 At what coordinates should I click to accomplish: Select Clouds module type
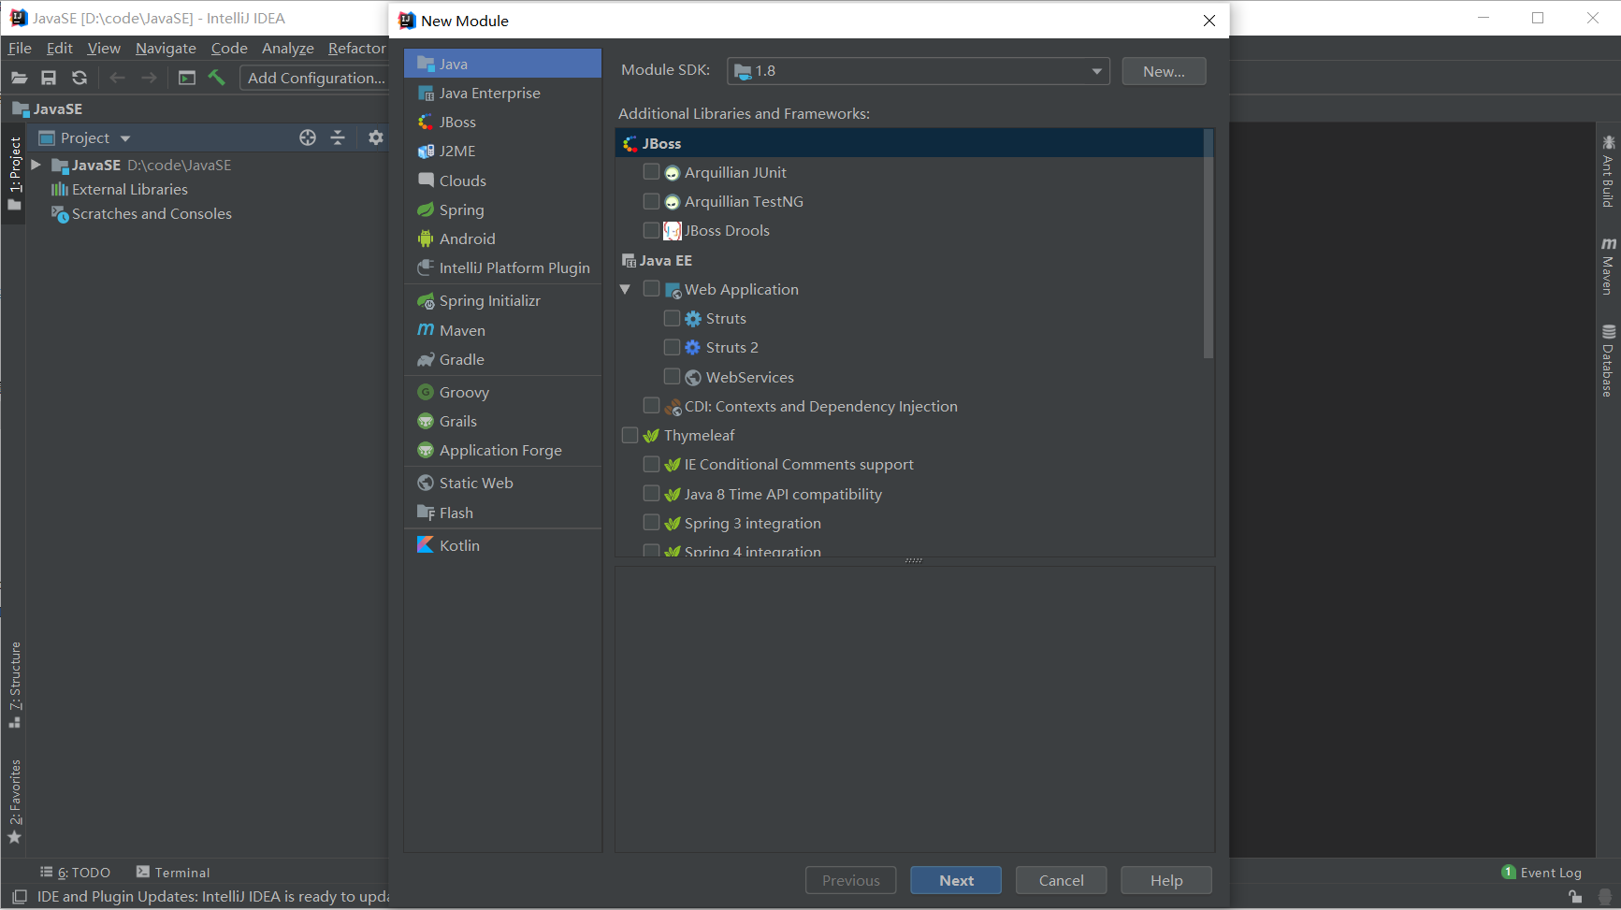coord(503,181)
